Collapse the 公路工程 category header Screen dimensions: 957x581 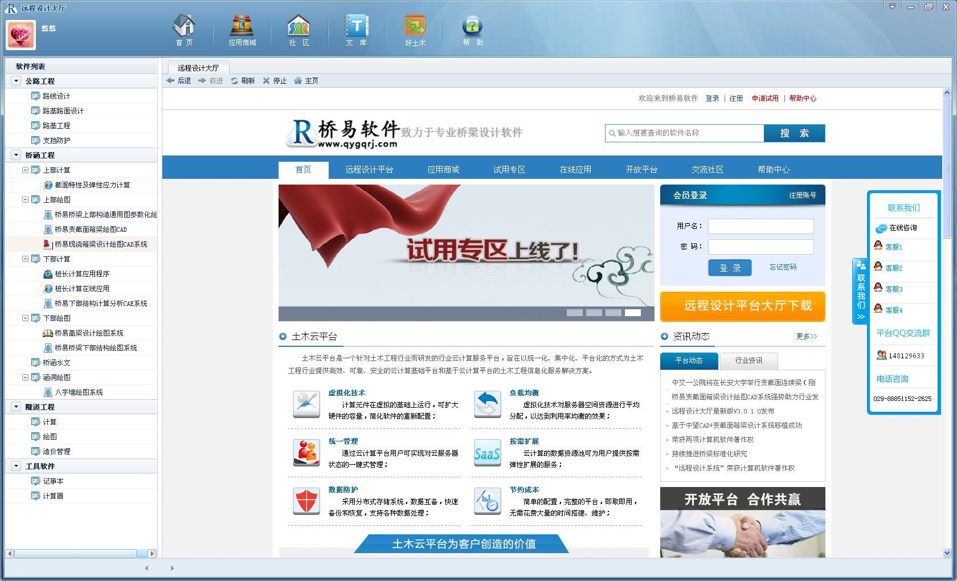(16, 81)
